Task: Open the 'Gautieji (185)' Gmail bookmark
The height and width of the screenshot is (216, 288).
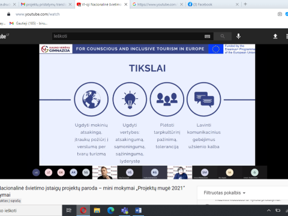Action: [x=28, y=23]
